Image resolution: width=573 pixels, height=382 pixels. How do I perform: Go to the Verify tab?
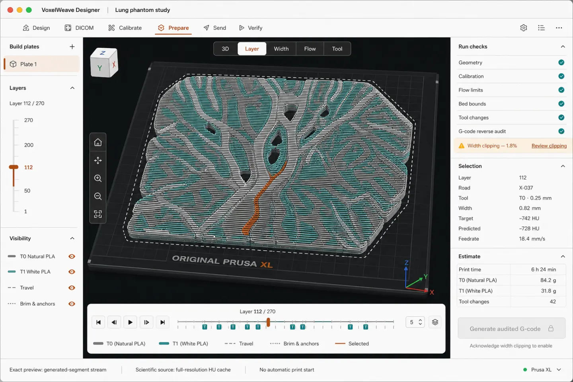pyautogui.click(x=251, y=28)
